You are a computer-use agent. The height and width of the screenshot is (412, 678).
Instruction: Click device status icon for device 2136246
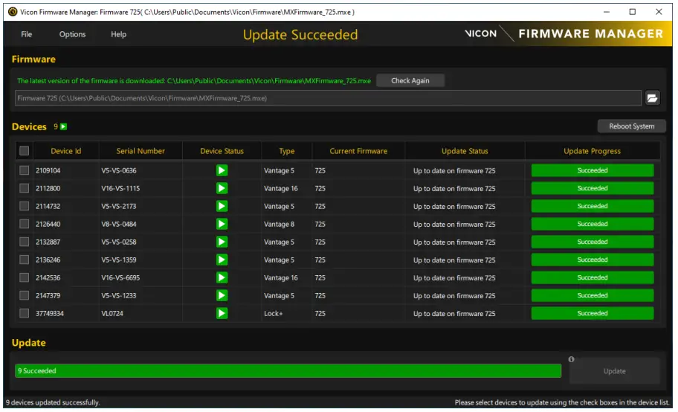[x=222, y=260]
